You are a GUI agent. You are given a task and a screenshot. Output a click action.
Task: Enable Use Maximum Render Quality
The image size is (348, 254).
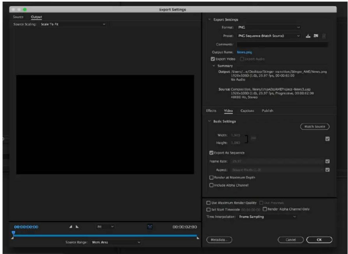tap(208, 203)
